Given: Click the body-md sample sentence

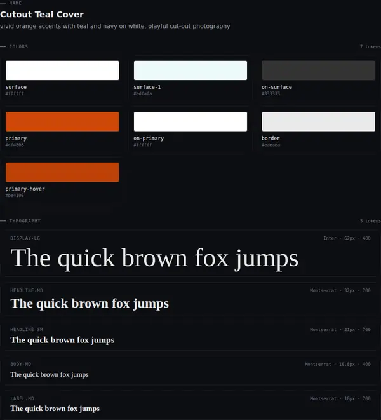Looking at the screenshot, I should pos(50,374).
